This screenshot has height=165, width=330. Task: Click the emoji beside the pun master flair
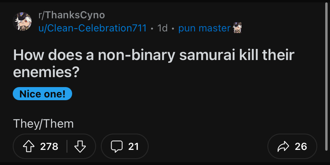[x=238, y=28]
